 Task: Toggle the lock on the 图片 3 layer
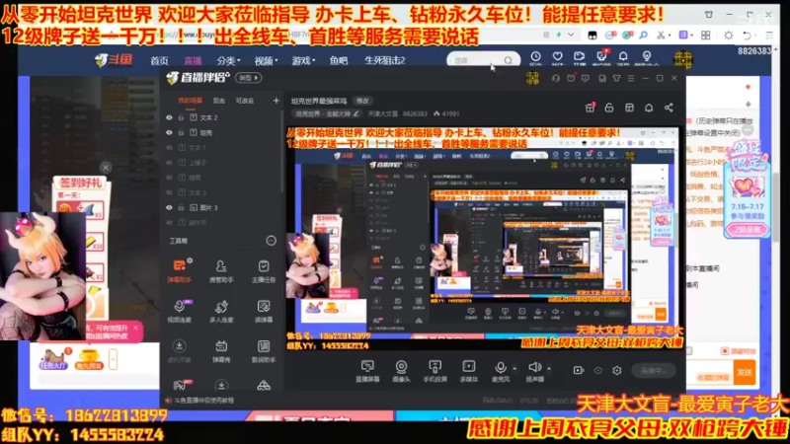click(181, 207)
